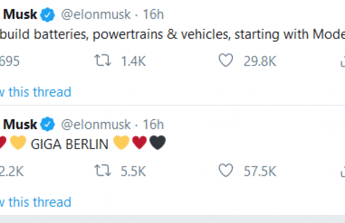Click the 2.2K reply count
Image resolution: width=345 pixels, height=223 pixels.
pyautogui.click(x=12, y=171)
